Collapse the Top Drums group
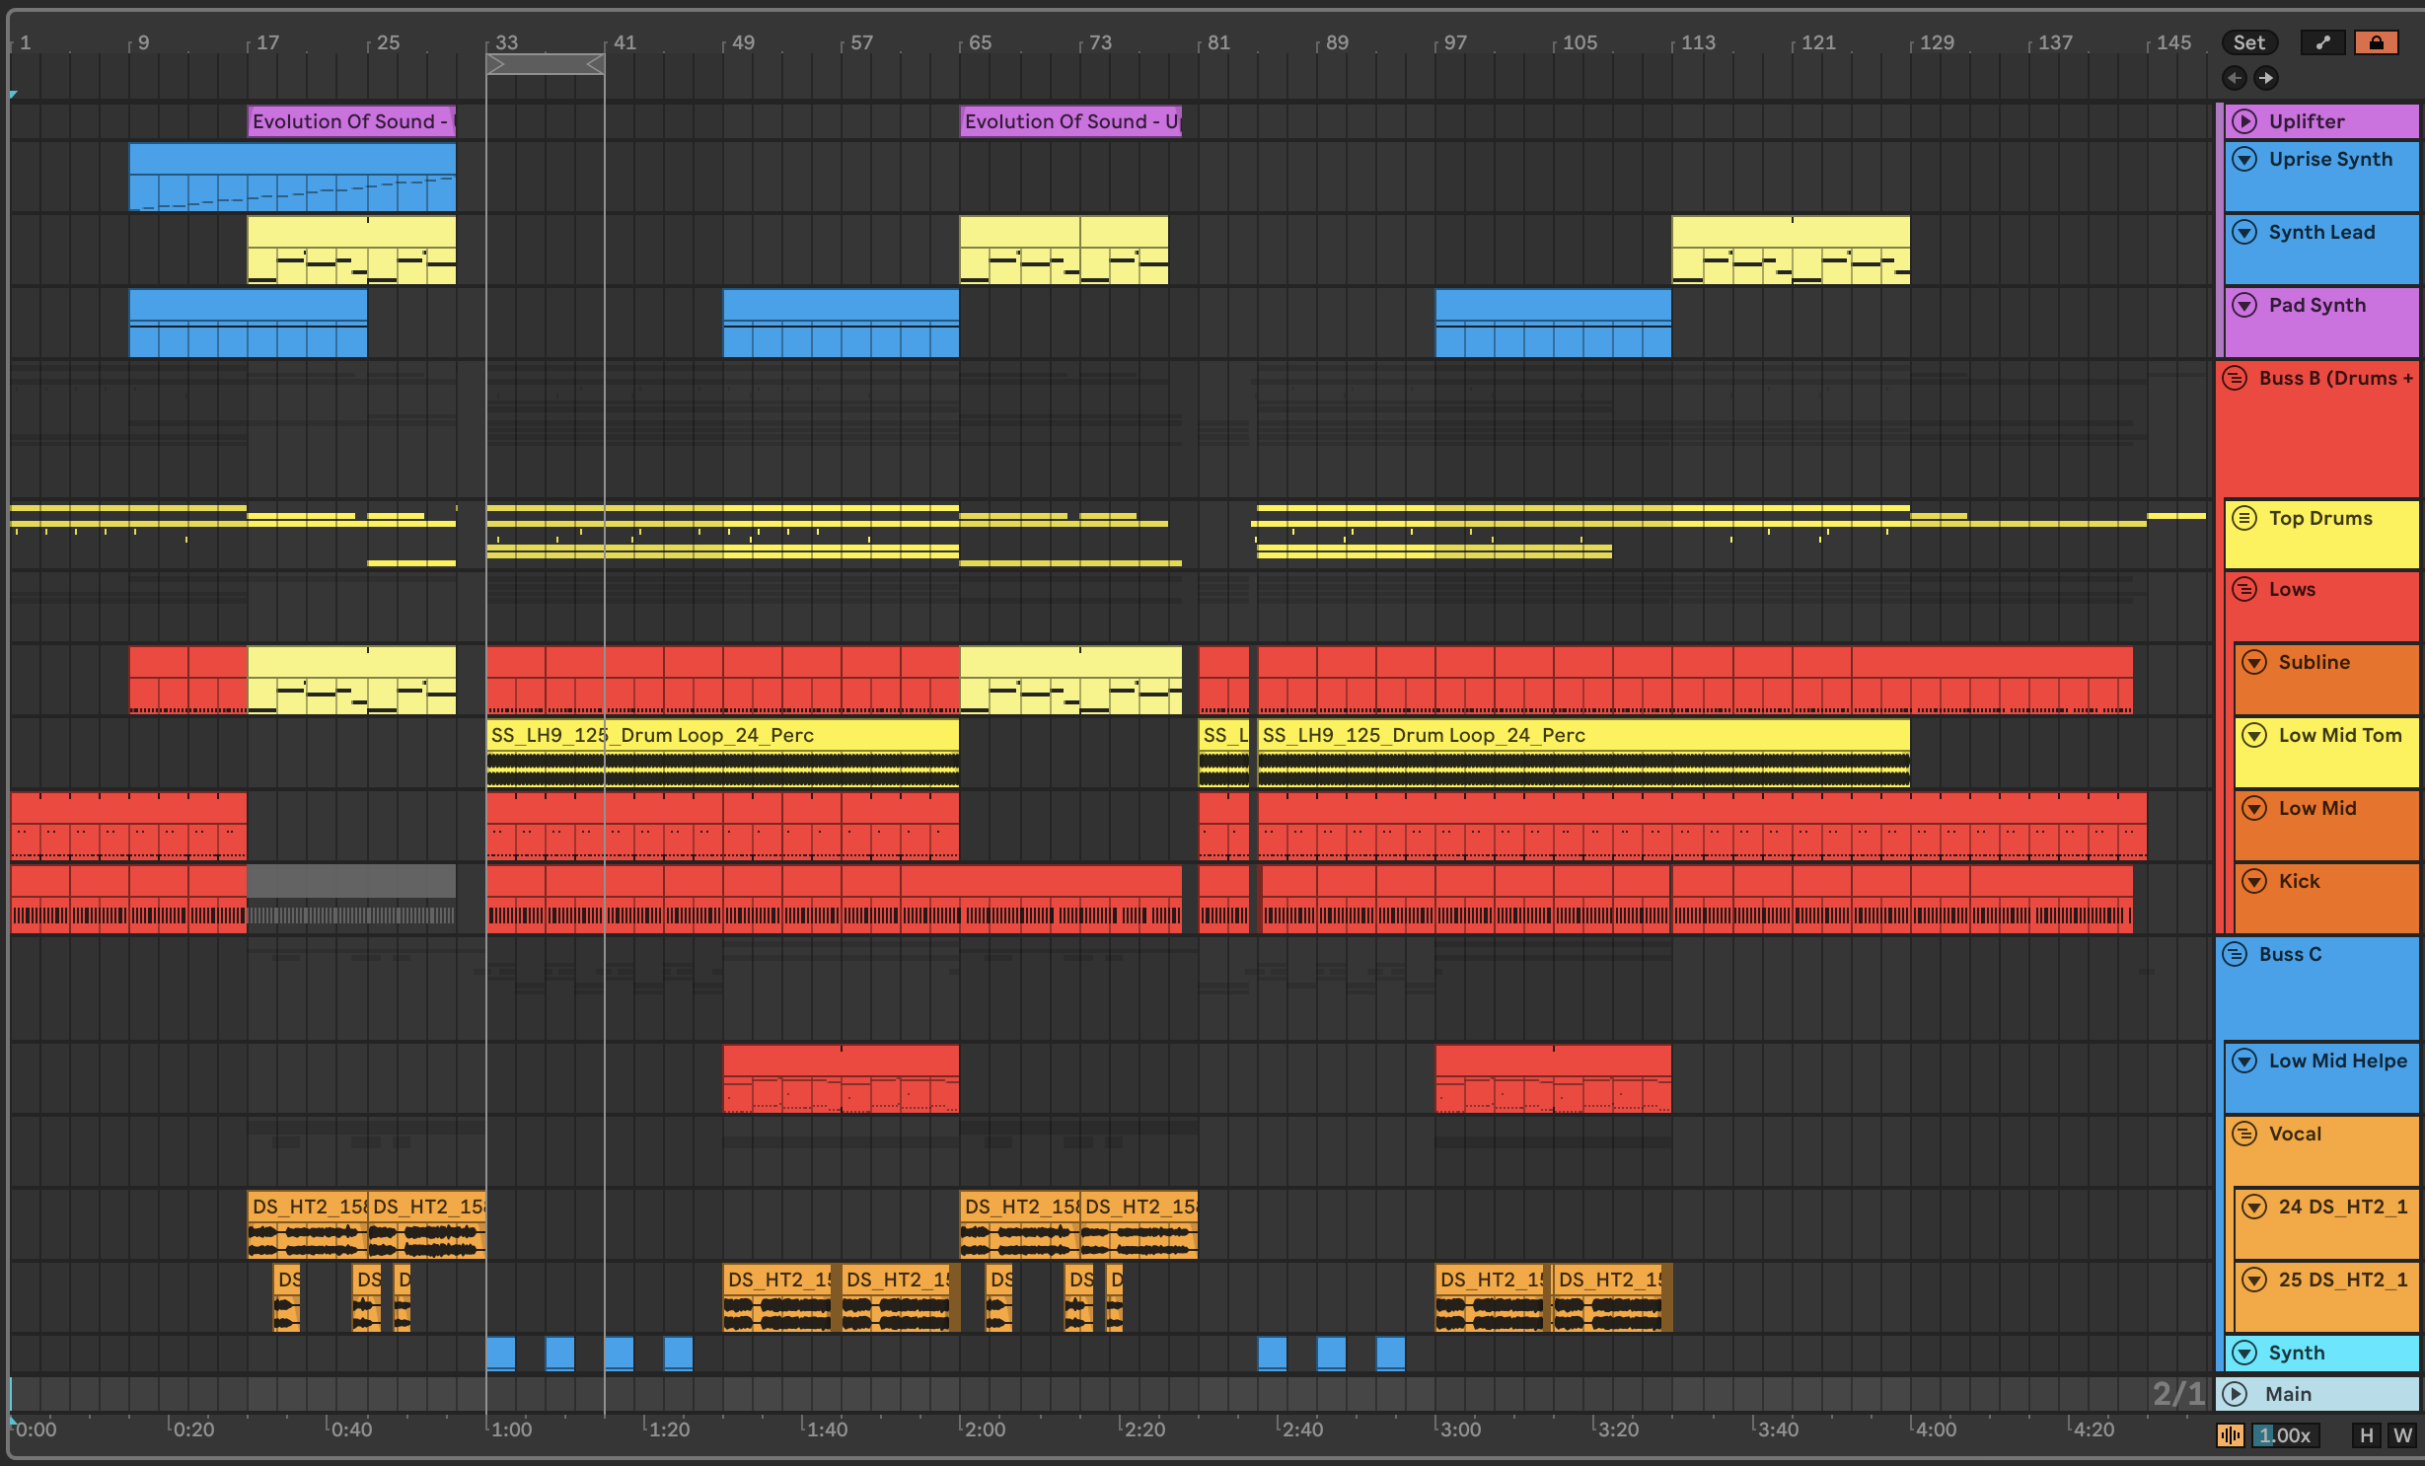 coord(2244,518)
